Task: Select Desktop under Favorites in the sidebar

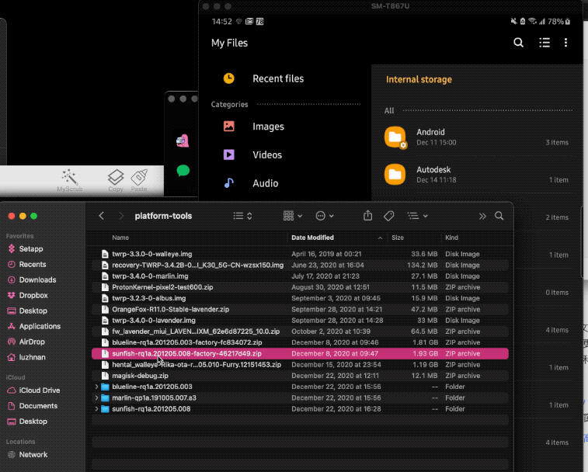Action: pos(27,311)
